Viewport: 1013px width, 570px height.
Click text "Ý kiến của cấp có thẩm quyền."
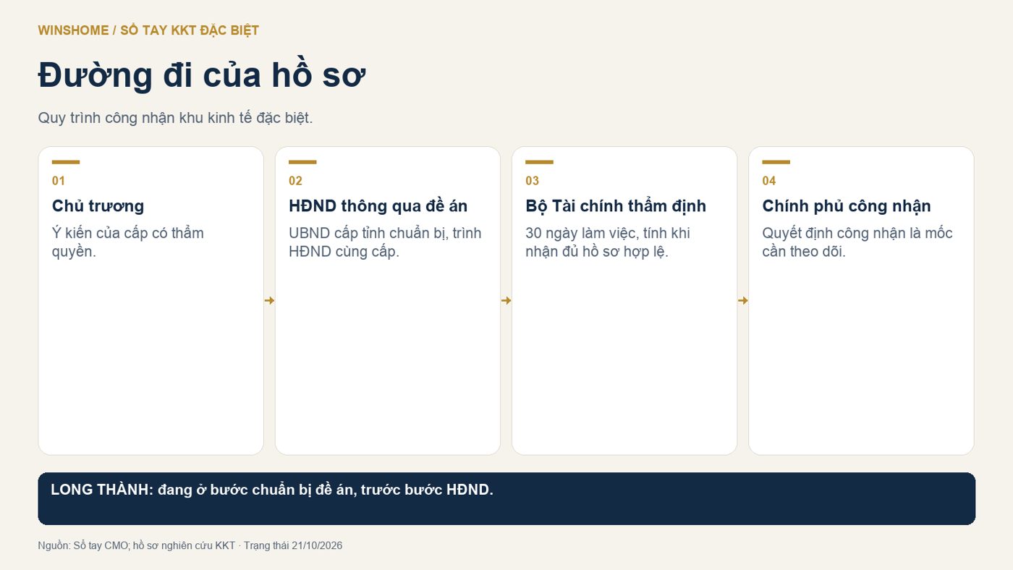(128, 242)
